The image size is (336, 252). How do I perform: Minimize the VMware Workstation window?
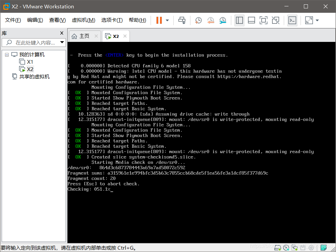[x=286, y=6]
